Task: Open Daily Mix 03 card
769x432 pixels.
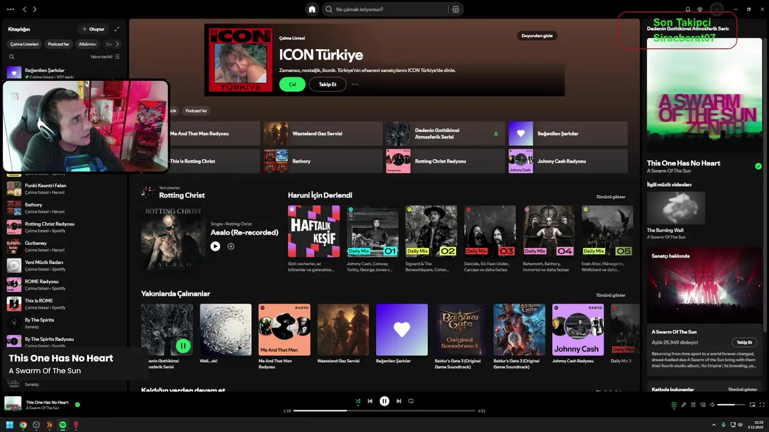Action: pyautogui.click(x=490, y=239)
